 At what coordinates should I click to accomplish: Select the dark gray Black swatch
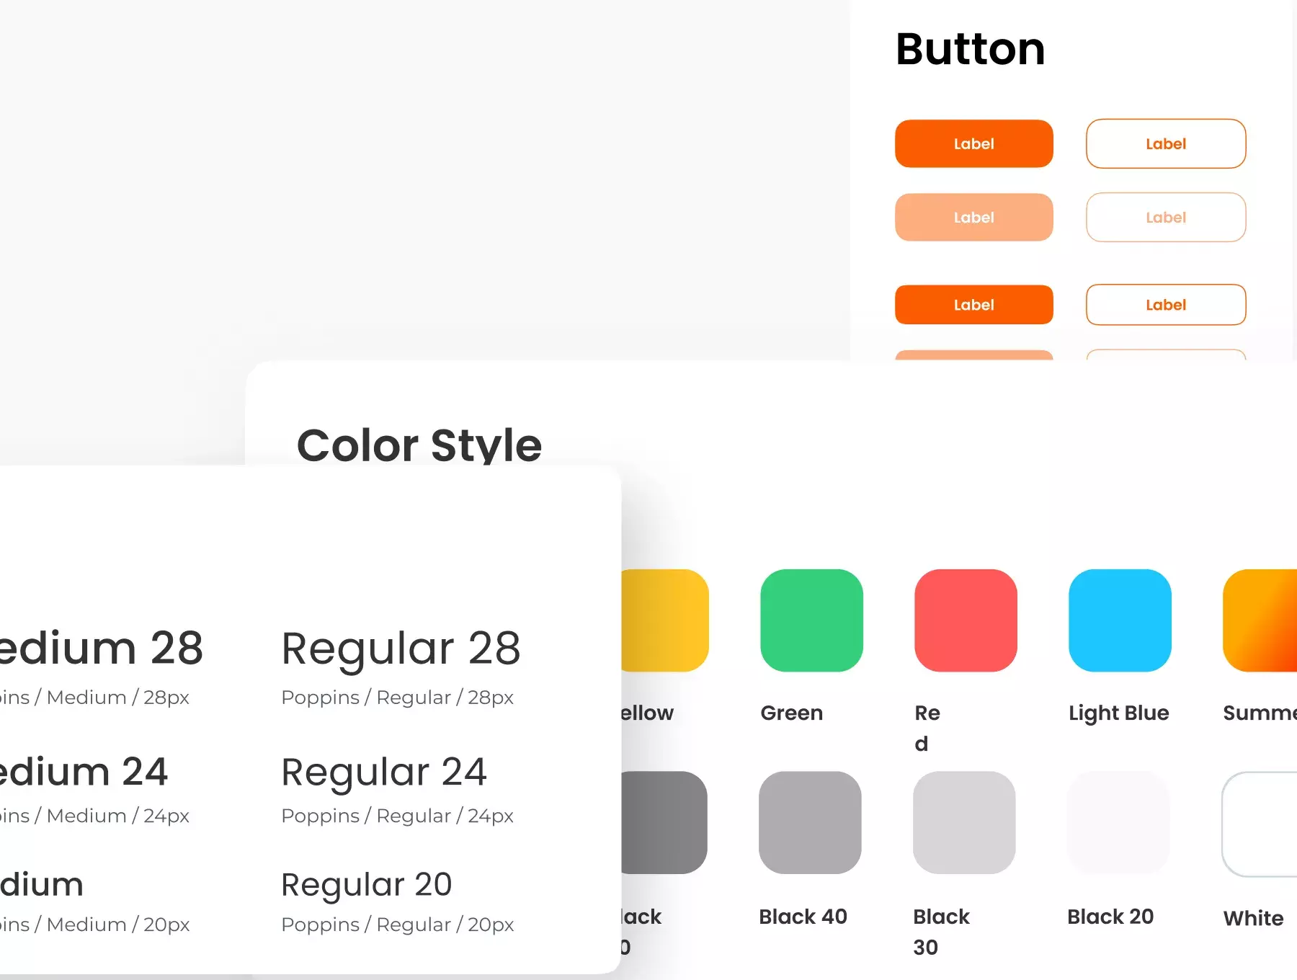664,823
